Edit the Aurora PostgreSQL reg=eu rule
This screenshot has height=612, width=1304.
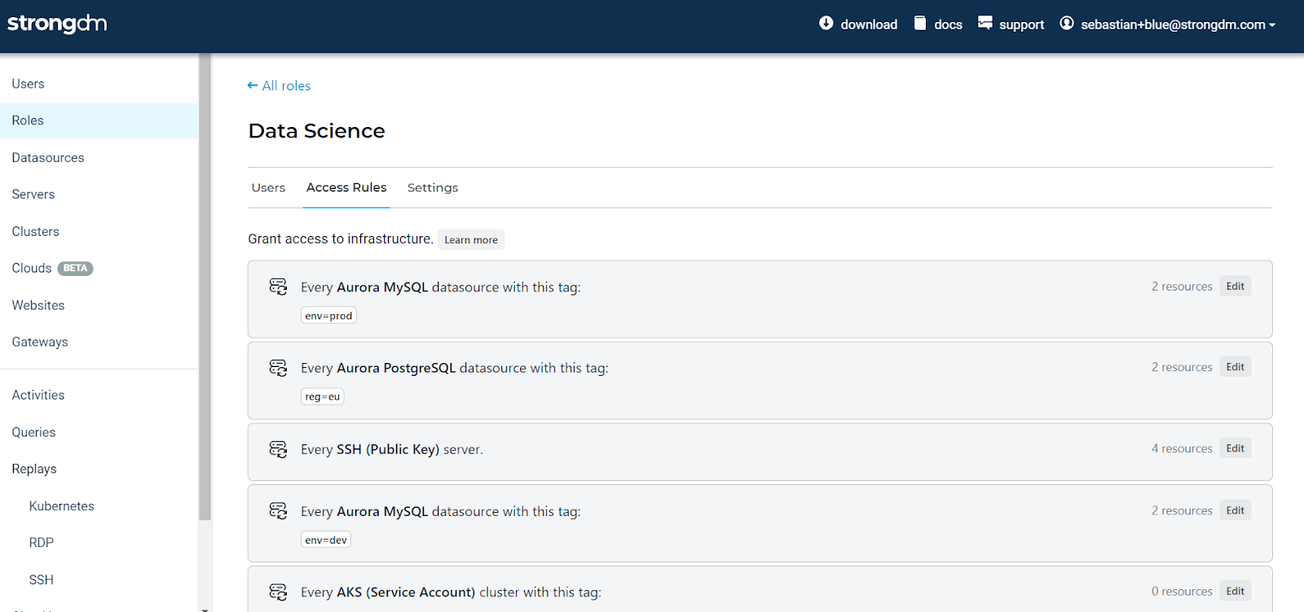[x=1235, y=367]
